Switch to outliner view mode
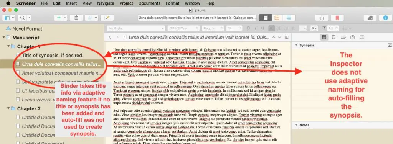Image resolution: width=393 pixels, height=144 pixels. [289, 18]
